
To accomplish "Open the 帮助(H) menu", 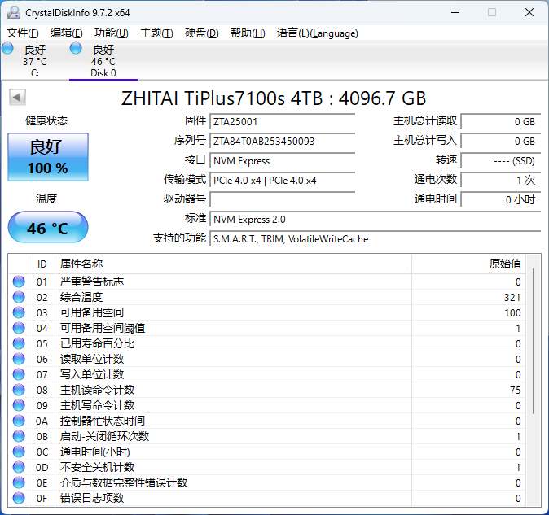I will 248,33.
